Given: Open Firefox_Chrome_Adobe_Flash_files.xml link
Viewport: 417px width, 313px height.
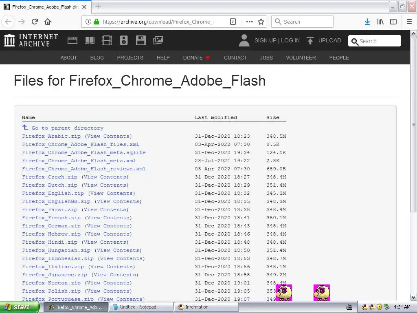Looking at the screenshot, I should pyautogui.click(x=81, y=144).
